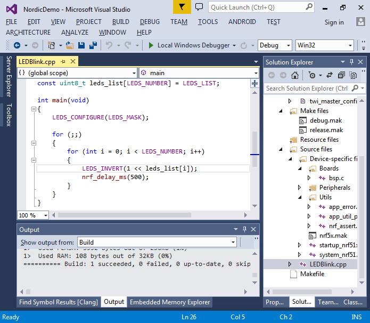Click the notifications filter flag icon
Image resolution: width=370 pixels, height=323 pixels.
(182, 7)
